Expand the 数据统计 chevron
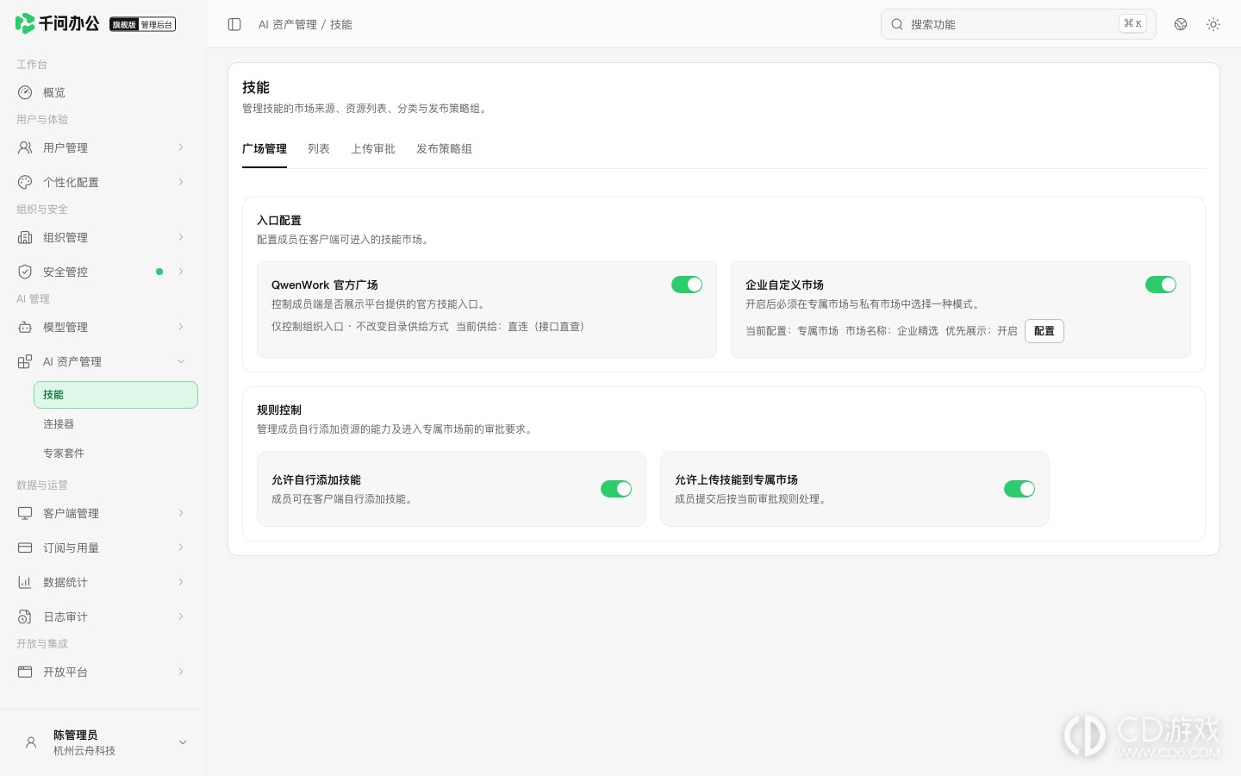This screenshot has width=1241, height=776. click(181, 582)
